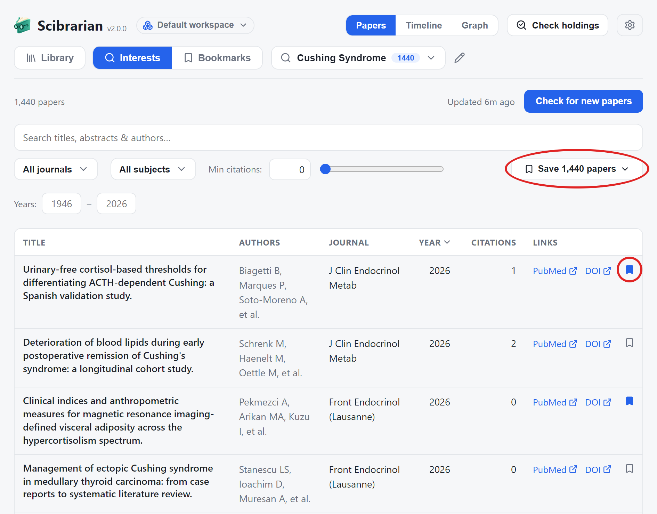This screenshot has height=514, width=657.
Task: Bookmark the ectopic Cushing syndrome paper
Action: point(629,468)
